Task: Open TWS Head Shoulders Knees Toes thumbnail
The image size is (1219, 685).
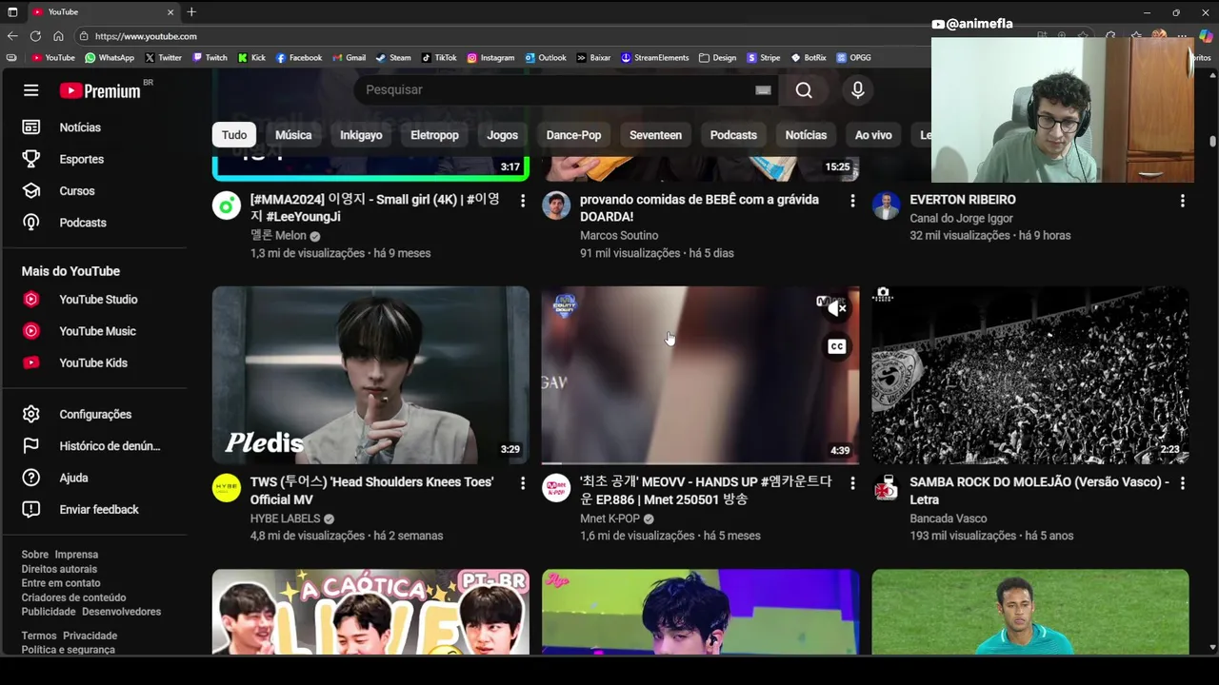Action: click(x=370, y=375)
